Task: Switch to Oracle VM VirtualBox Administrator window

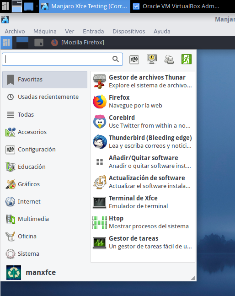Action: point(176,6)
